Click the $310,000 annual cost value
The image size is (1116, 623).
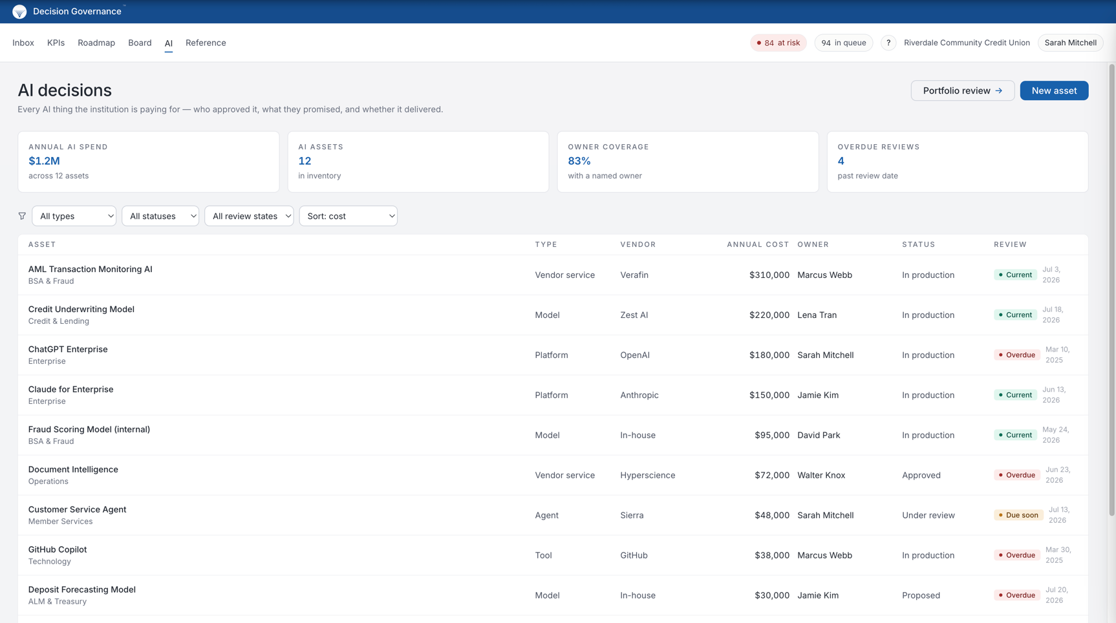pos(769,275)
